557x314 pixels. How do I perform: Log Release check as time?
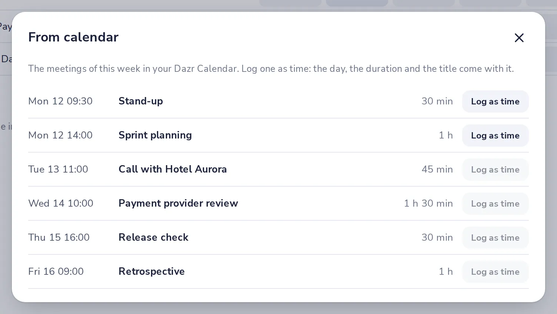(x=495, y=238)
